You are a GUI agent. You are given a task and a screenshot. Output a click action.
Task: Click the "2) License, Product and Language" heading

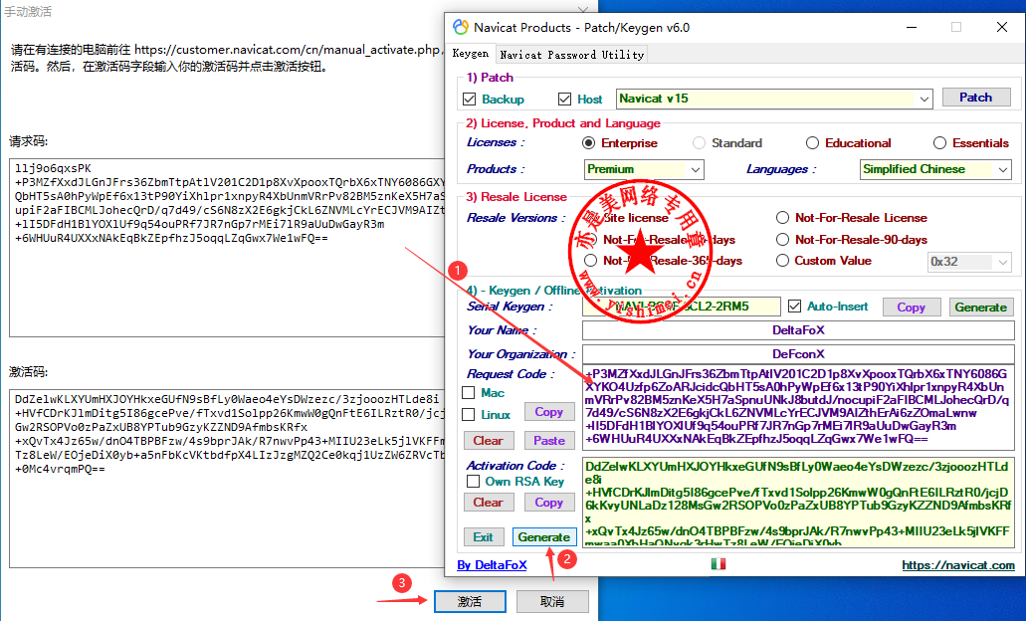[562, 123]
